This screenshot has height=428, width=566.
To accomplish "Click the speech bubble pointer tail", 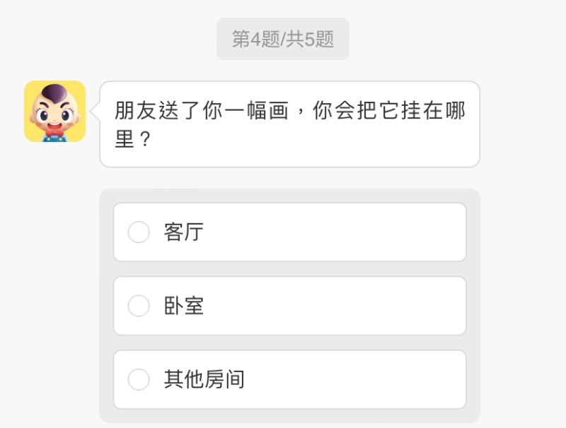I will coord(96,112).
